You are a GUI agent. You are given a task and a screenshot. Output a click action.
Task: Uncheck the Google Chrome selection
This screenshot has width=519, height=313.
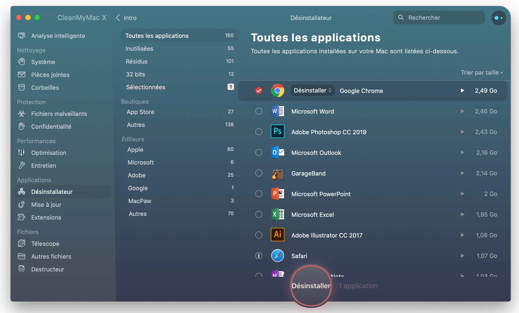pos(259,90)
